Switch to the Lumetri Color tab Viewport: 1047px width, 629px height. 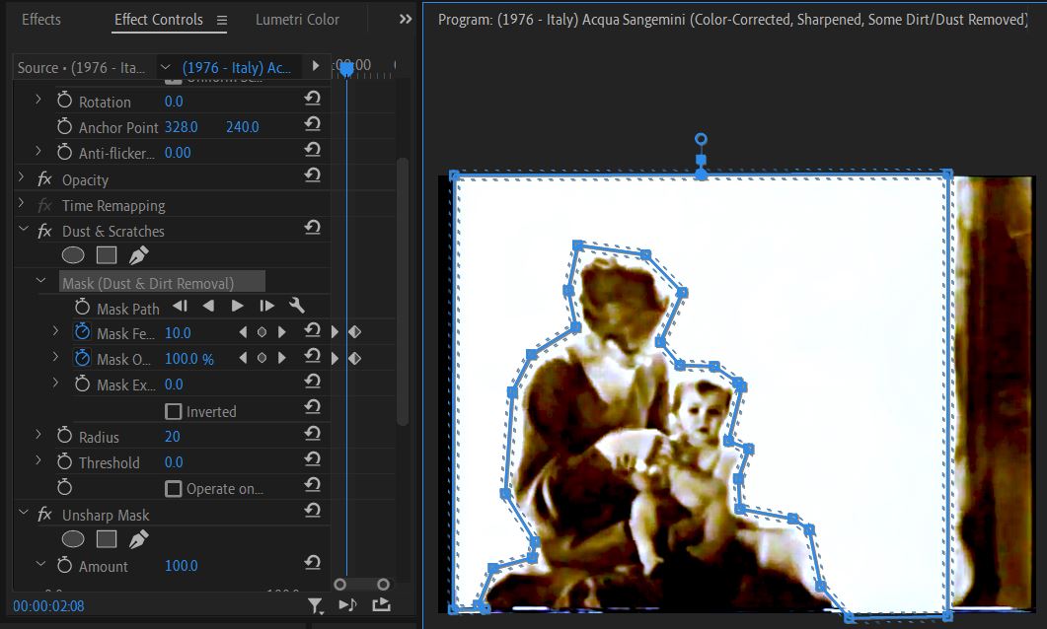pos(297,20)
